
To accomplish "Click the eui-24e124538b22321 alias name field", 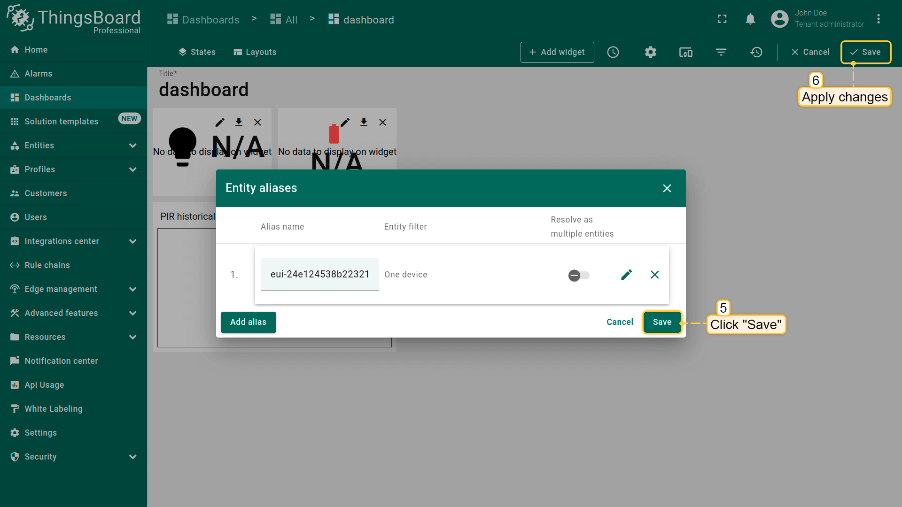I will point(319,274).
